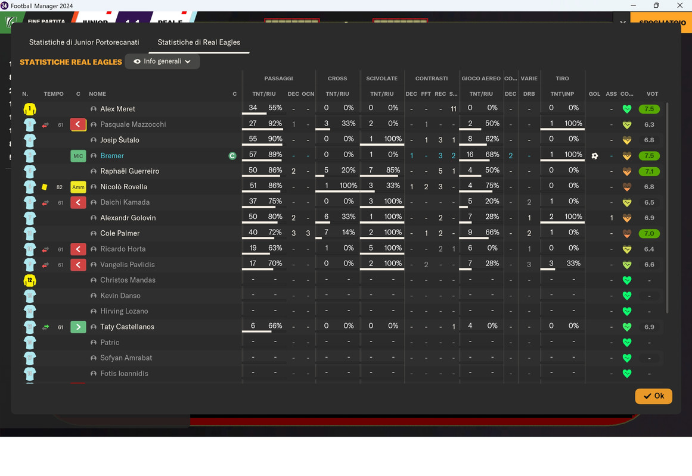The height and width of the screenshot is (476, 692).
Task: Click the PASSAGGI group header
Action: pos(278,79)
